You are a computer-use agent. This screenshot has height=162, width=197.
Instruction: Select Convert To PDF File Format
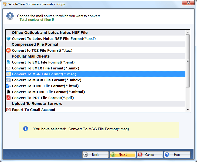click(x=96, y=98)
